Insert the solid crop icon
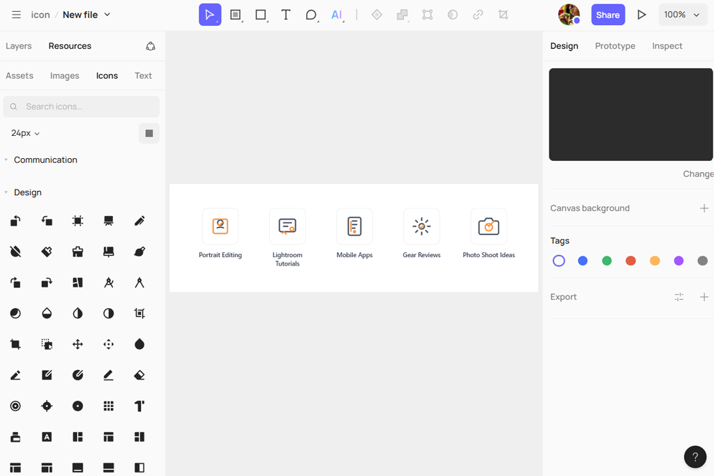This screenshot has width=714, height=476. point(15,344)
